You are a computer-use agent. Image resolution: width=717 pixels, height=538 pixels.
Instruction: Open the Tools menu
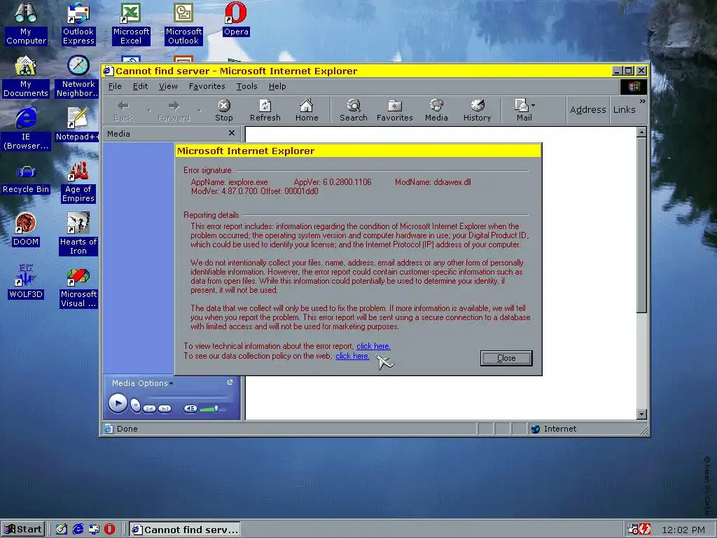247,86
